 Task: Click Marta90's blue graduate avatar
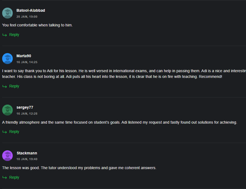pyautogui.click(x=7, y=59)
